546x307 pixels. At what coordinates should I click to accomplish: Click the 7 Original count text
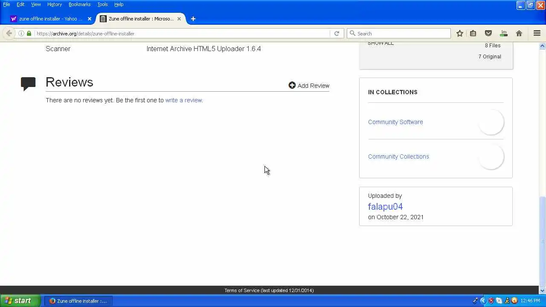click(x=490, y=57)
